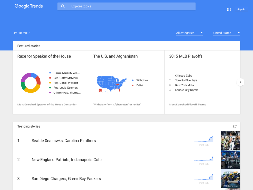Screen dimensions: 253x190
Task: Click the US map of Afghanistan searches
Action: pyautogui.click(x=111, y=84)
